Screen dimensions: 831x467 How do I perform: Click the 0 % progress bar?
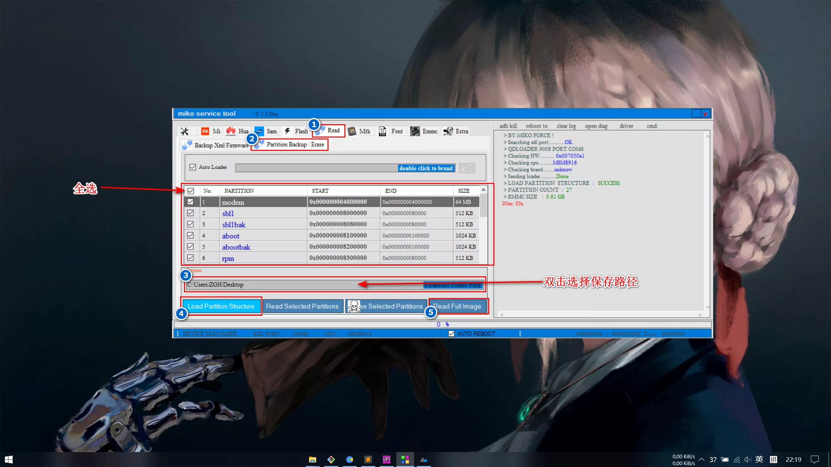(443, 325)
